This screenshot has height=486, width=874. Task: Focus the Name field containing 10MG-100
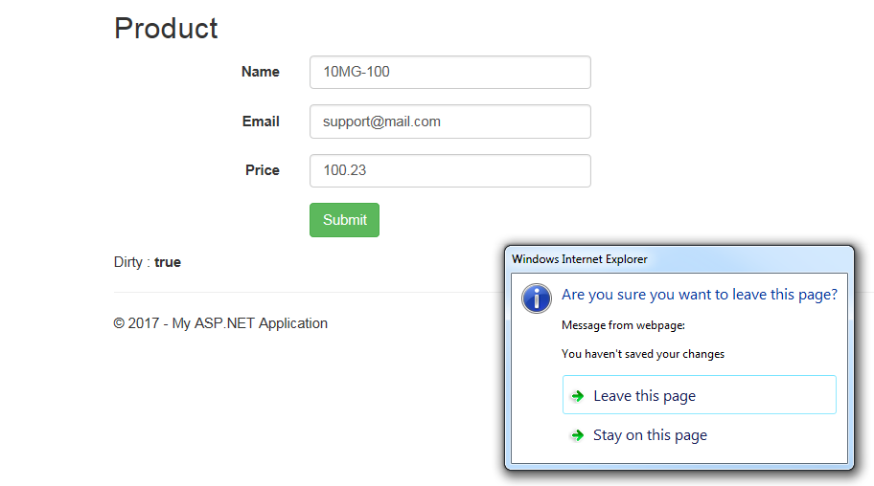pos(449,72)
